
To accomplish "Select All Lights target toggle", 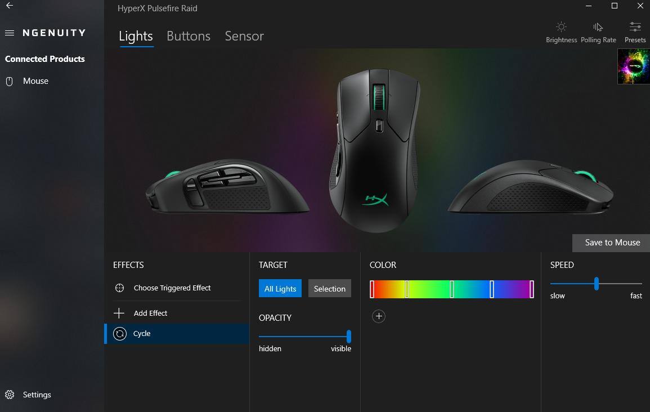I will [x=280, y=289].
